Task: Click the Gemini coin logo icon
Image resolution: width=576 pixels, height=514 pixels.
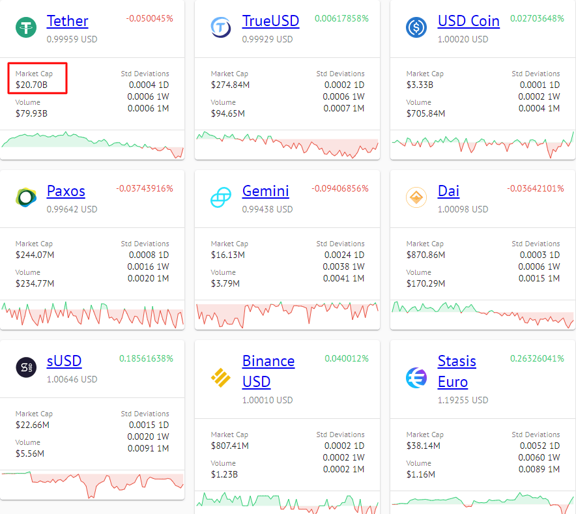Action: pyautogui.click(x=222, y=197)
